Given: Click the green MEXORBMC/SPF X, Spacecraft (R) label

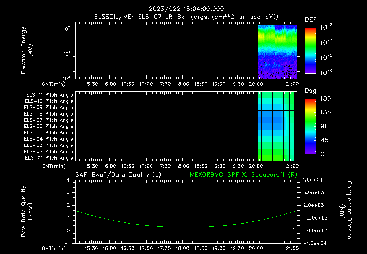Looking at the screenshot, I should [243, 175].
